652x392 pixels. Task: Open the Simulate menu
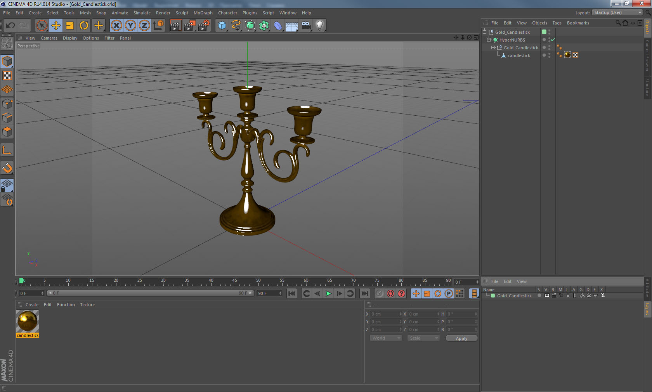pyautogui.click(x=142, y=13)
